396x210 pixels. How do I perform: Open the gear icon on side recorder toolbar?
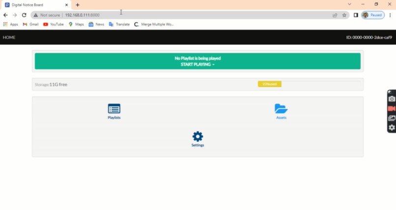point(392,128)
